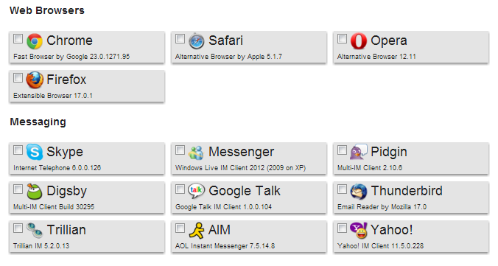
Task: Tick the Trillian checkbox
Action: point(18,228)
